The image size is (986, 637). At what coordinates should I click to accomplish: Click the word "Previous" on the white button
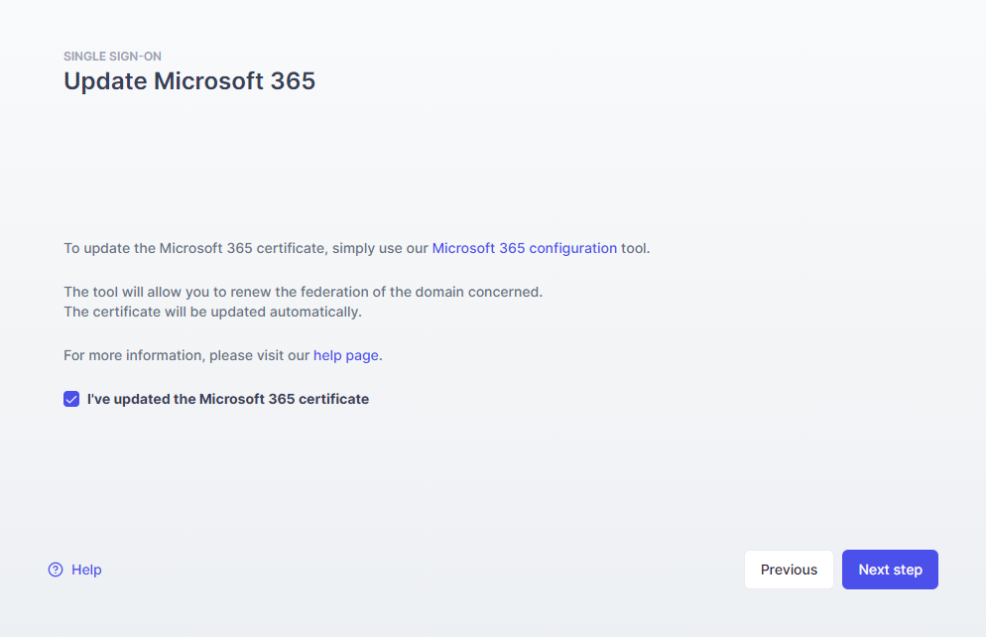[x=789, y=570]
